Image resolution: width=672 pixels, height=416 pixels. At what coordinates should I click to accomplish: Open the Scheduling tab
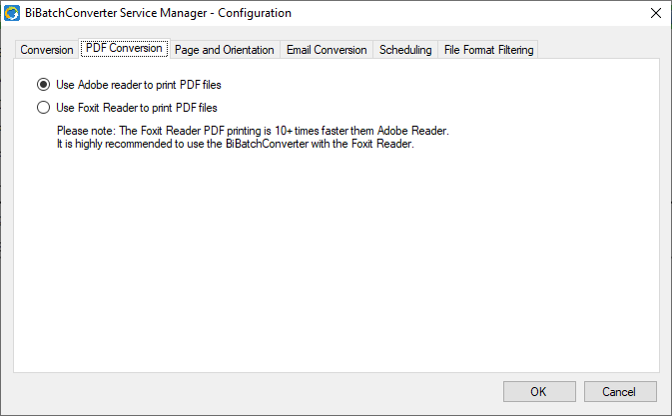405,50
